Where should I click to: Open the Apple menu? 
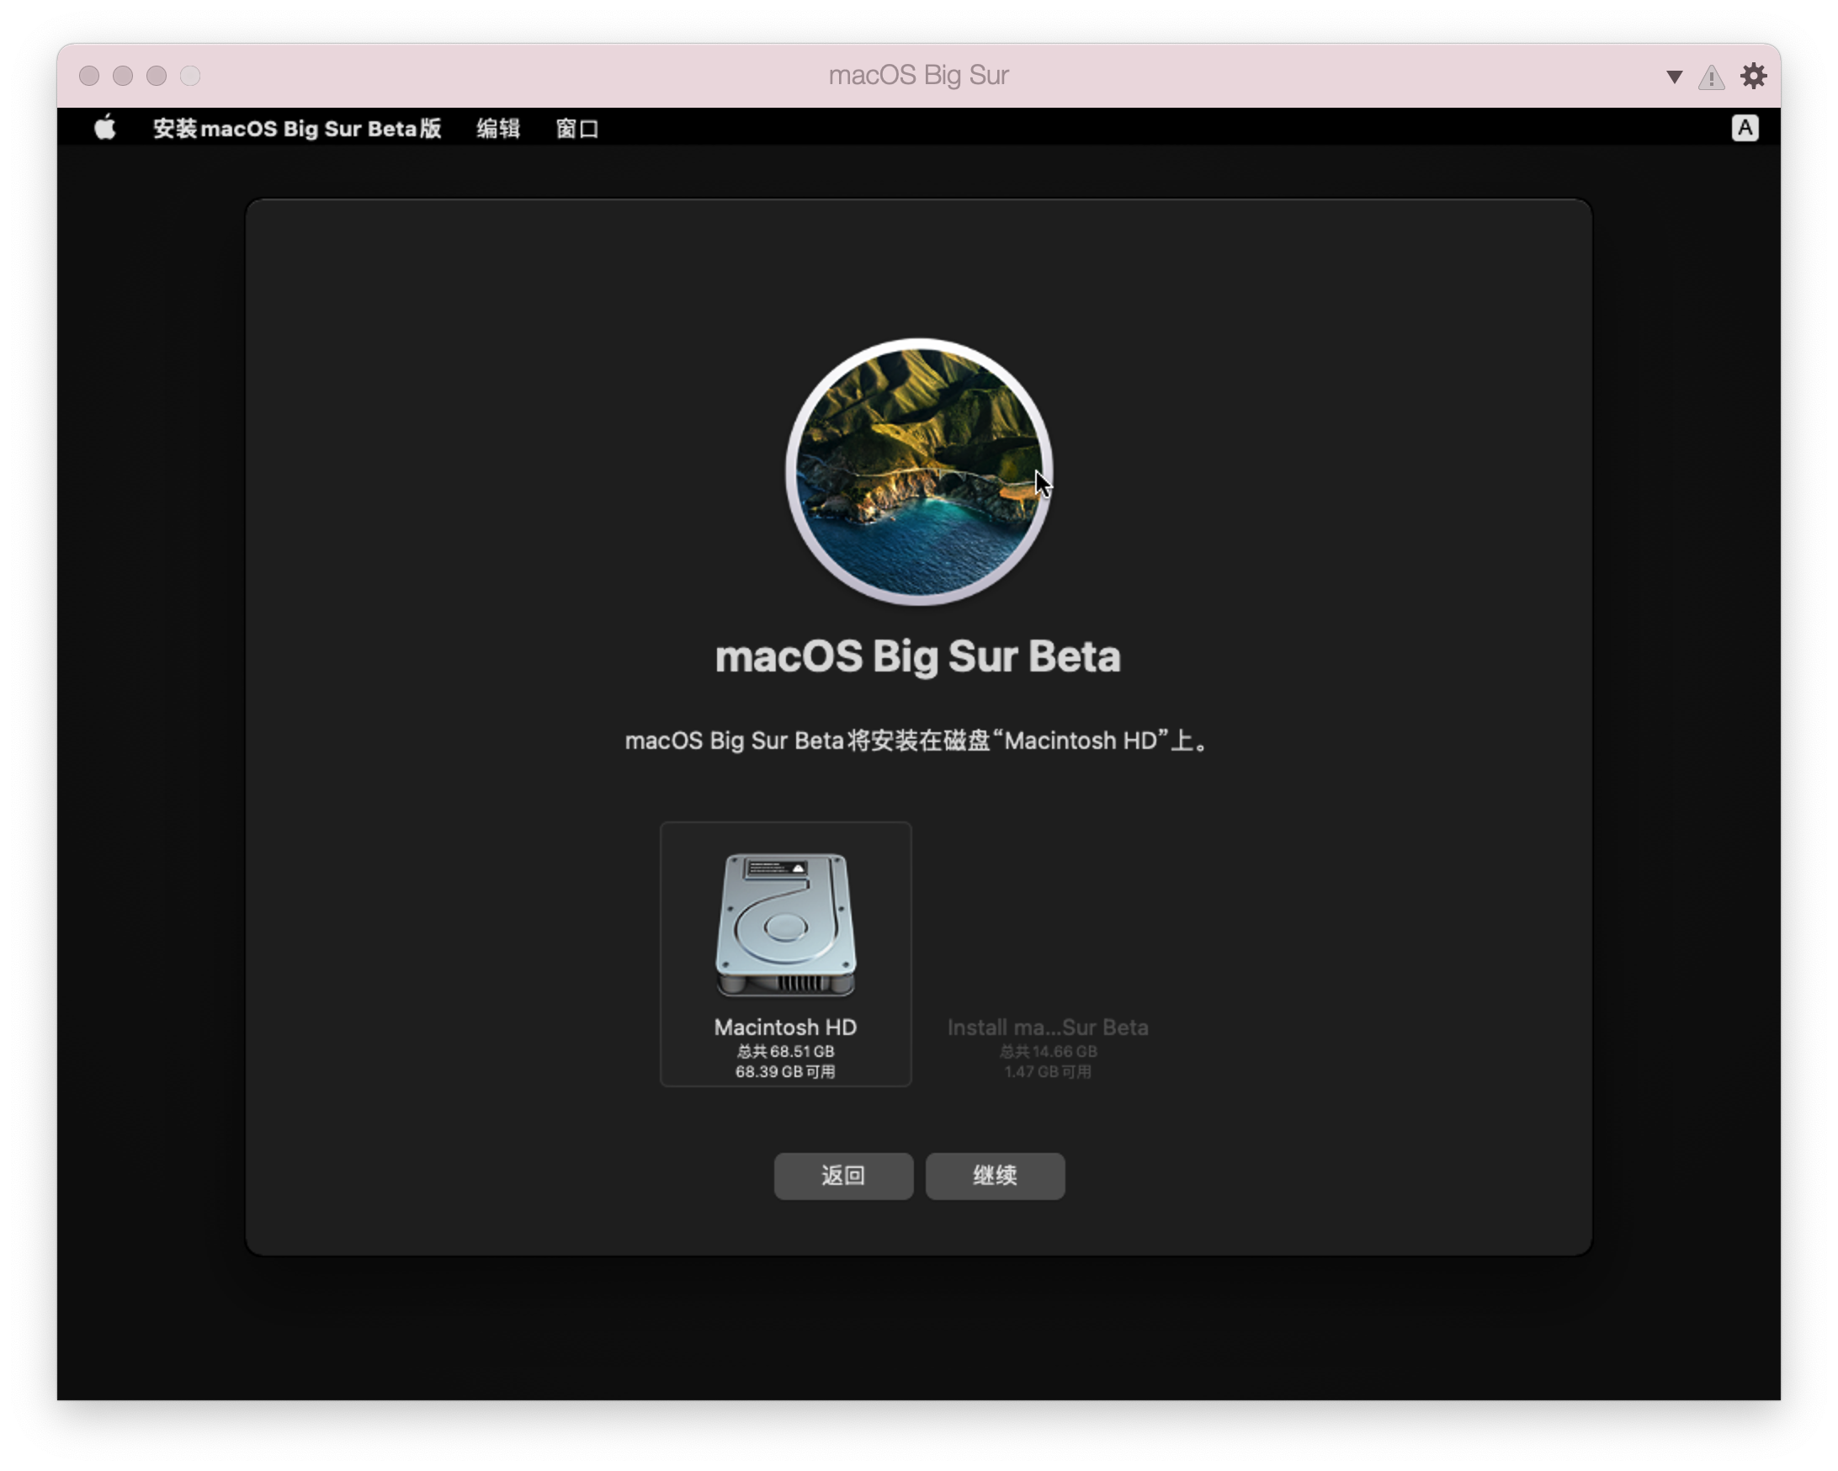coord(105,129)
